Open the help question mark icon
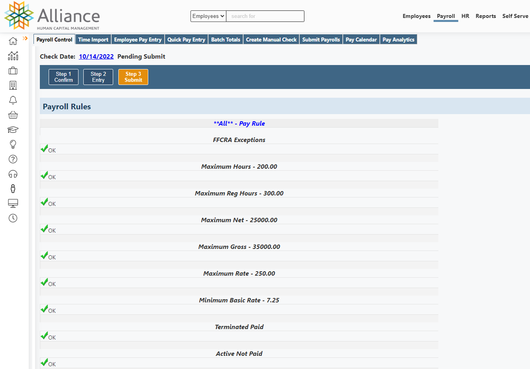530x369 pixels. [x=13, y=159]
